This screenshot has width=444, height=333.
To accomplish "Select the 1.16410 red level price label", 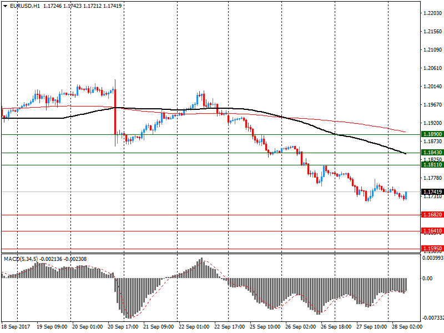I will pos(432,230).
